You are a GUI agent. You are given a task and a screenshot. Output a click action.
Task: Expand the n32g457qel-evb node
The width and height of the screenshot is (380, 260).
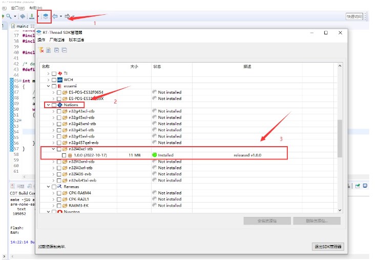(x=53, y=143)
